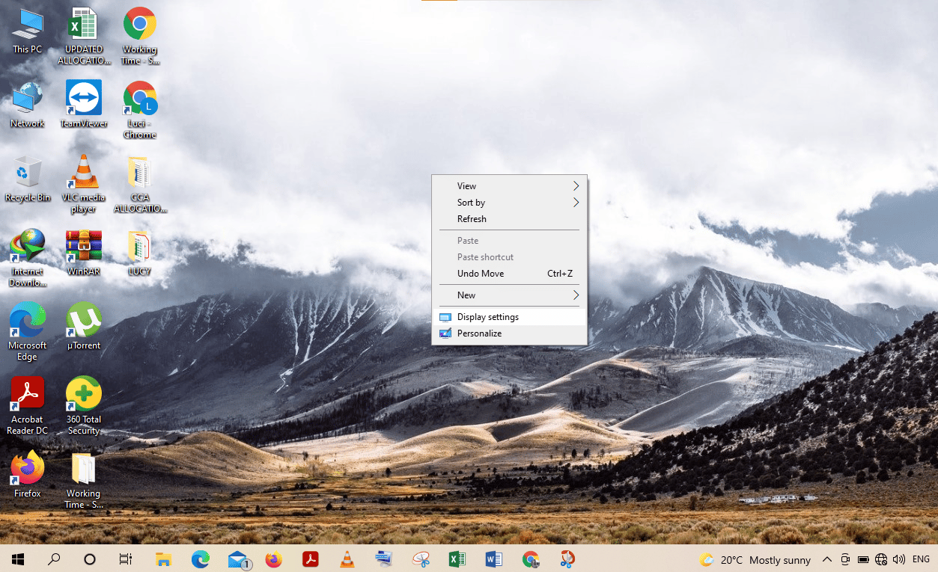Select the Working Time Chrome shortcut icon
This screenshot has height=572, width=938.
pyautogui.click(x=140, y=35)
